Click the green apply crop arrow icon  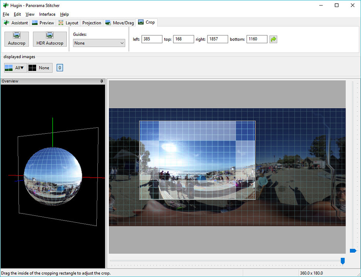point(273,39)
